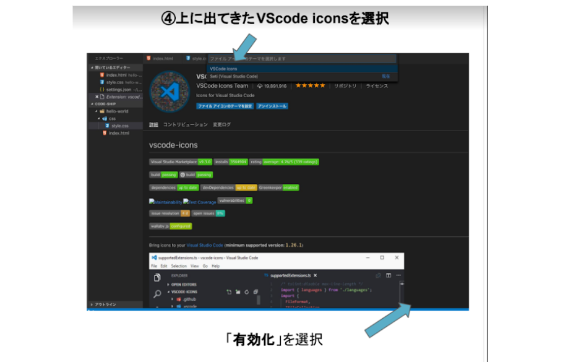This screenshot has width=563, height=362.
Task: Click the HTML icon of index.html under open editors
Action: pos(102,75)
